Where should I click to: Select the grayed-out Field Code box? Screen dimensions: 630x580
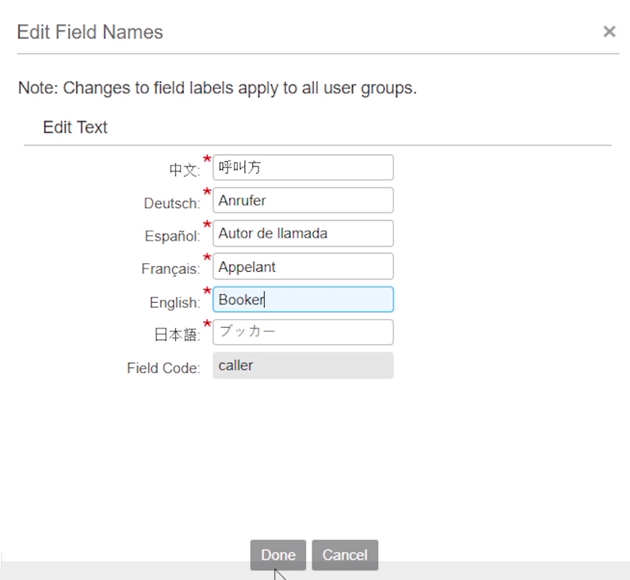click(x=303, y=365)
